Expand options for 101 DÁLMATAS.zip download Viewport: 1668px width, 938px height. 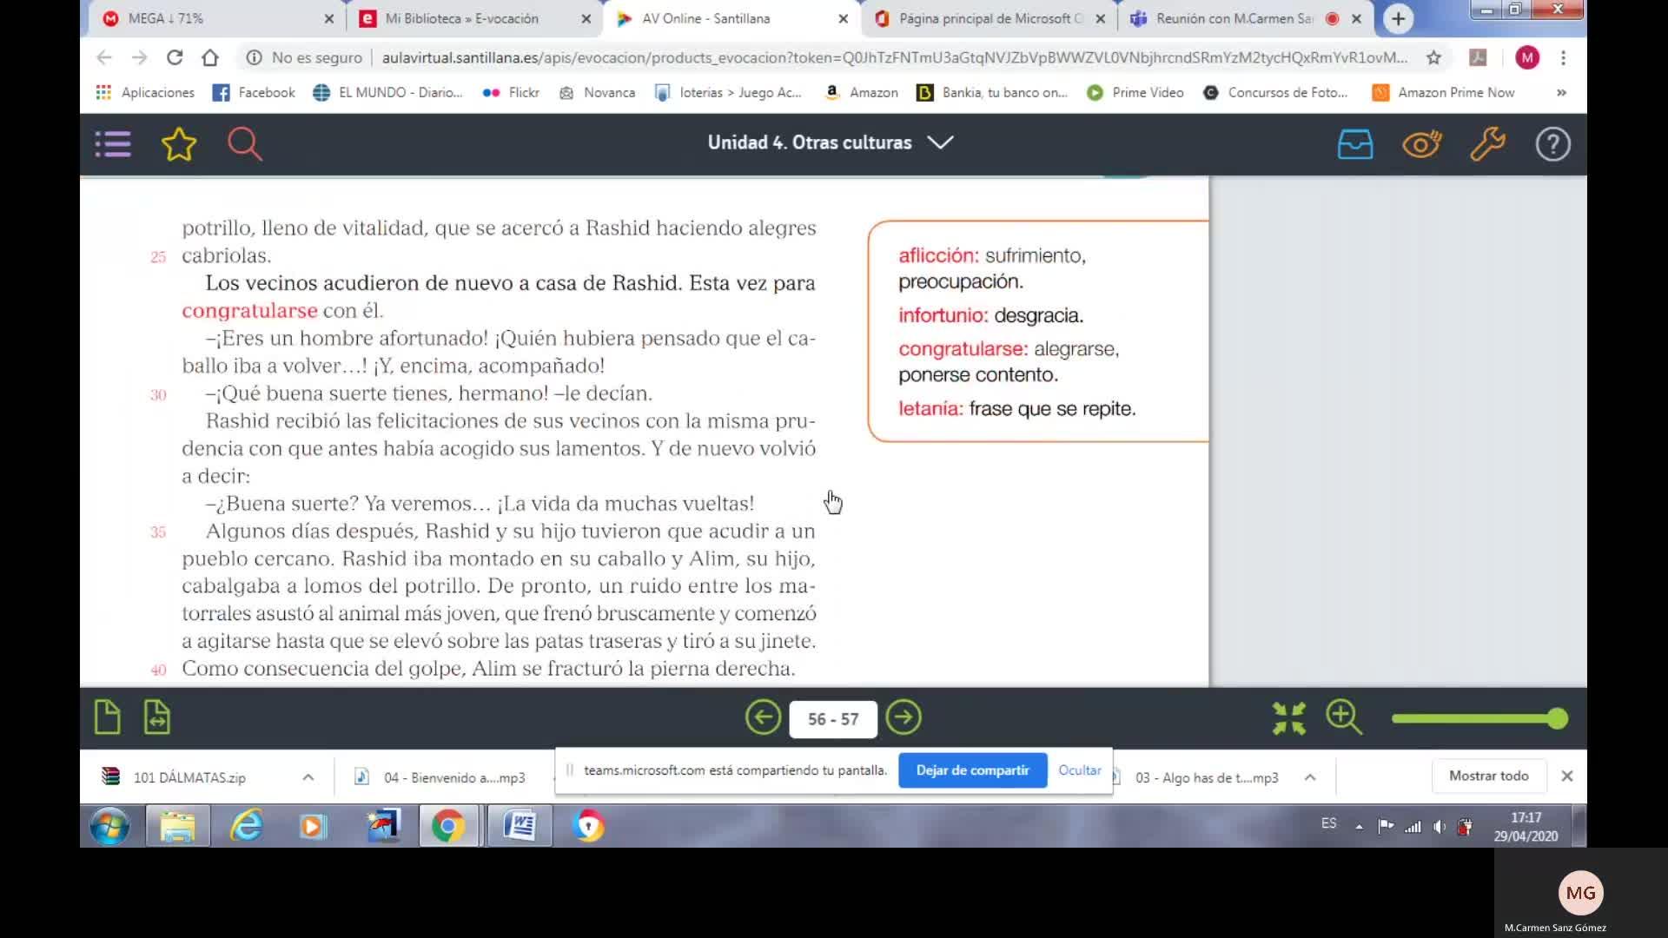[308, 777]
